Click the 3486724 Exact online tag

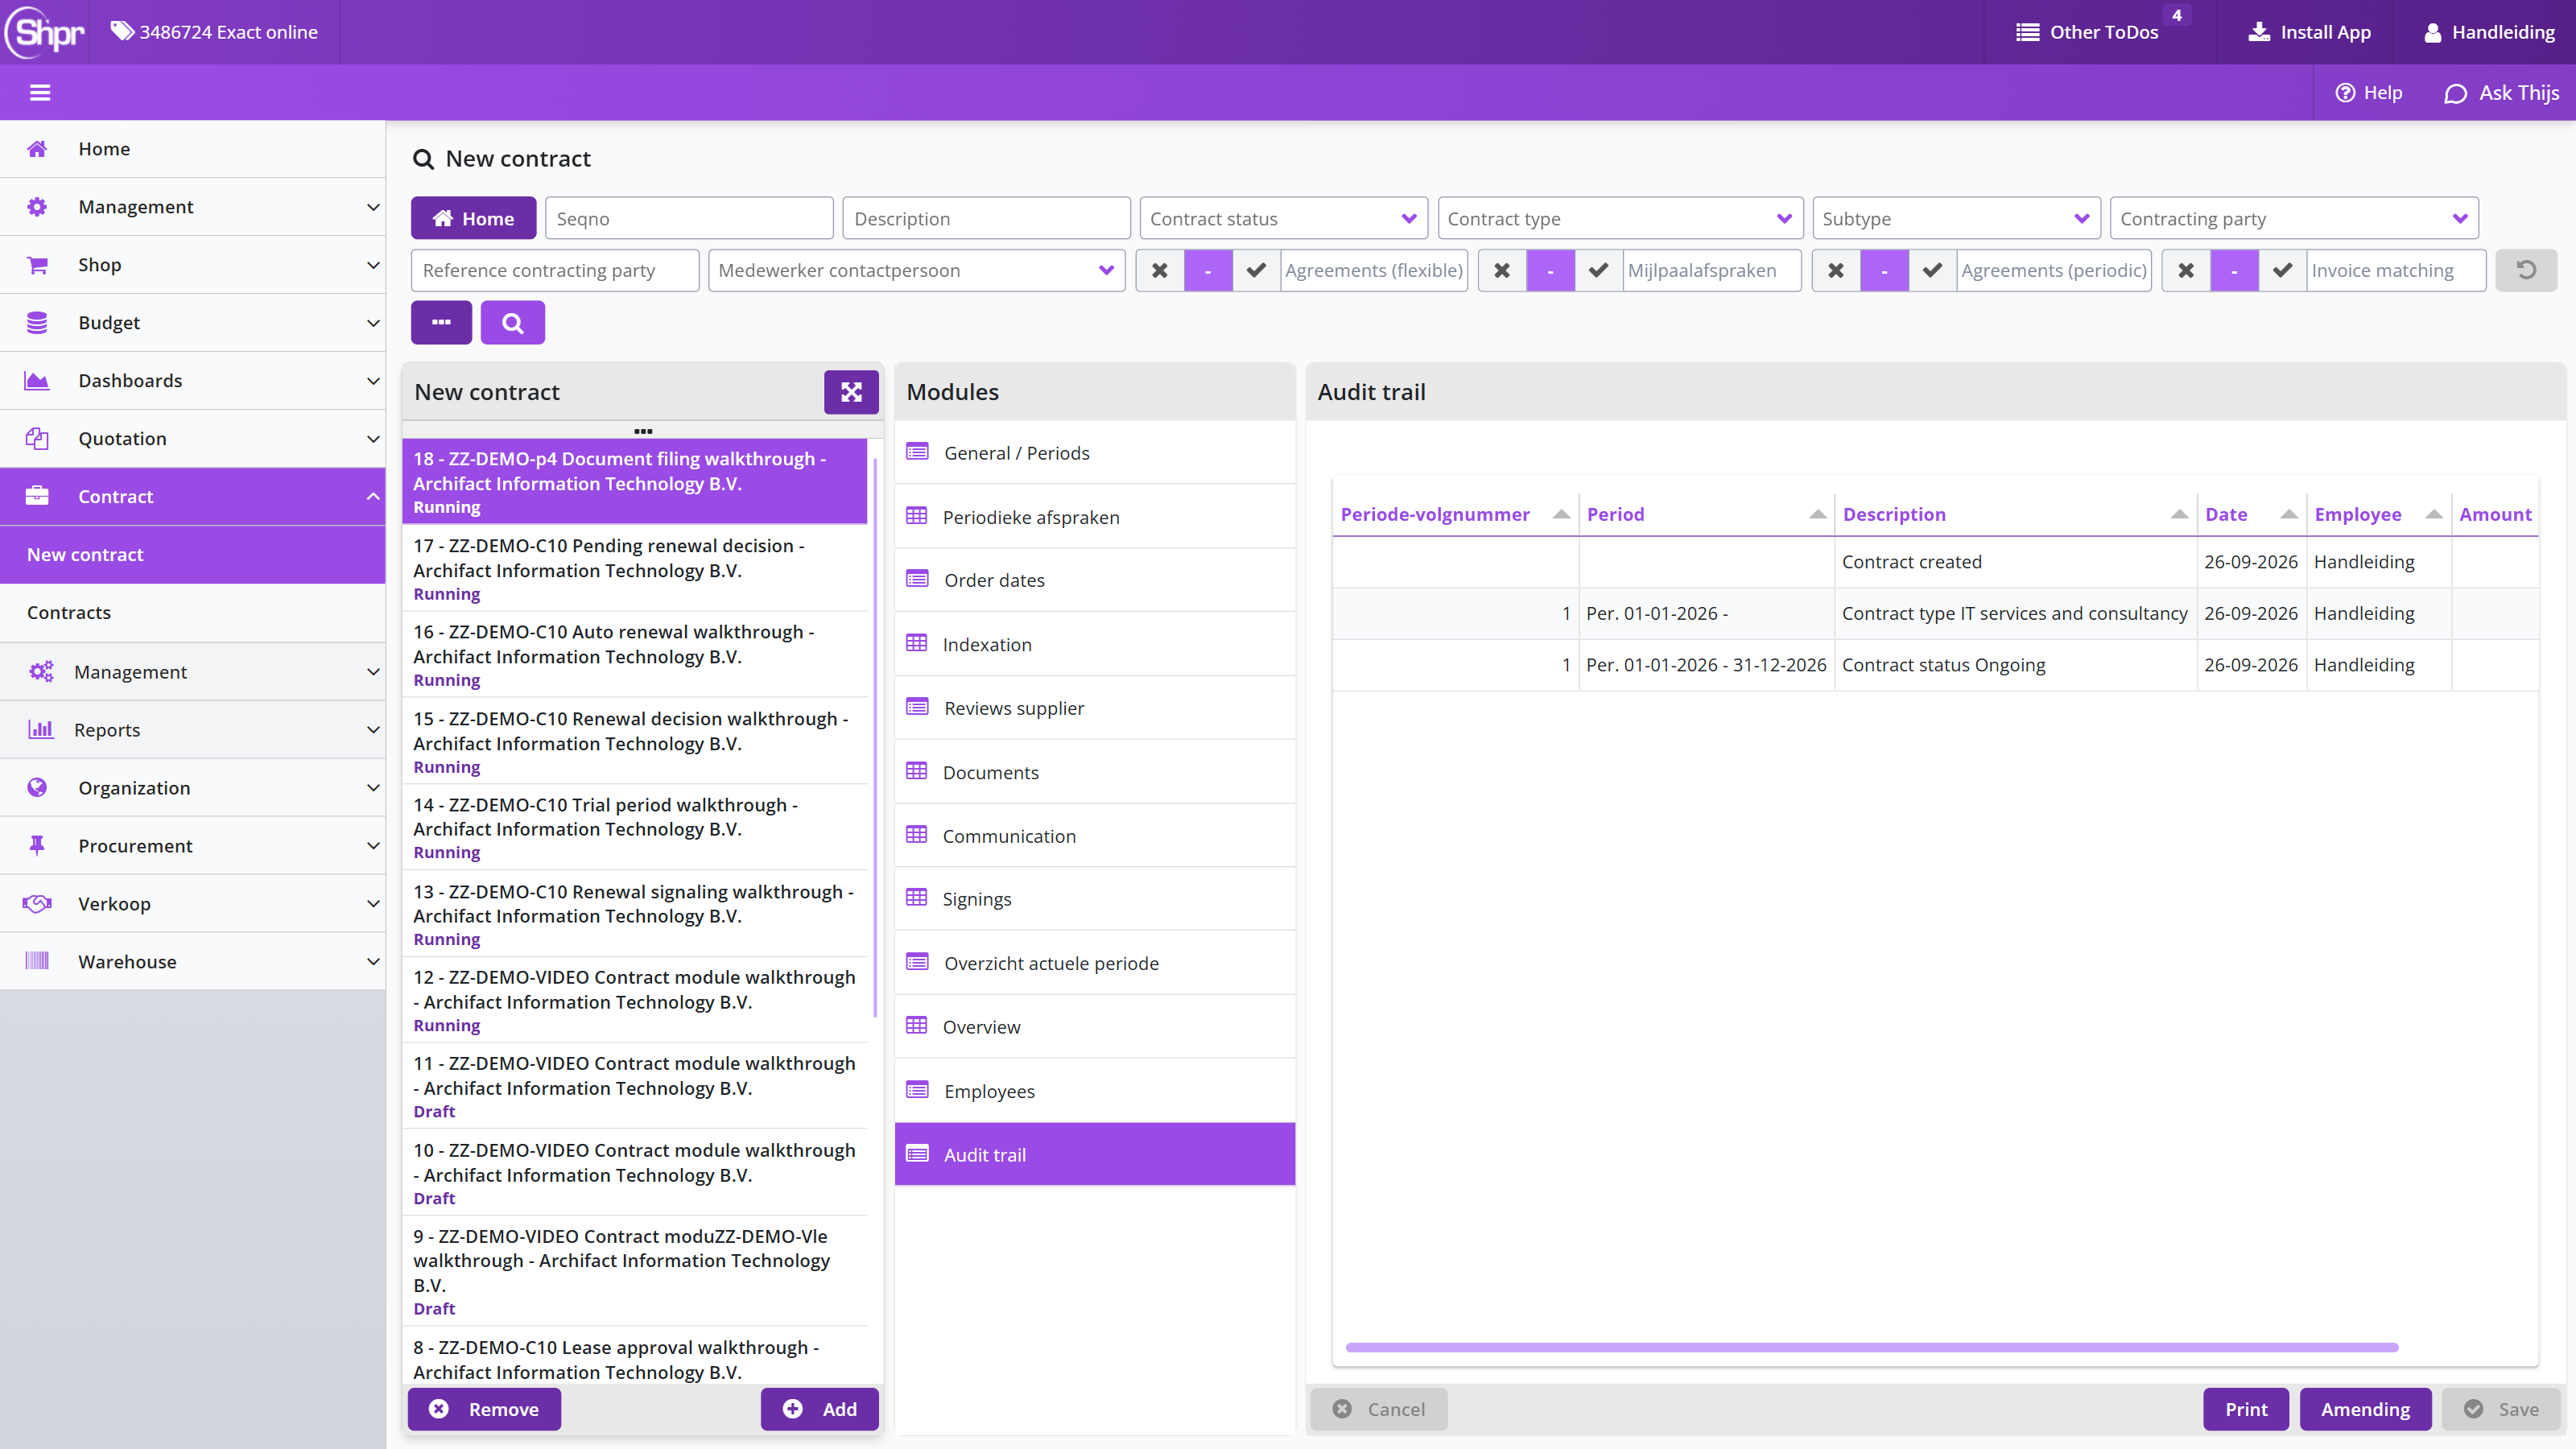tap(214, 32)
